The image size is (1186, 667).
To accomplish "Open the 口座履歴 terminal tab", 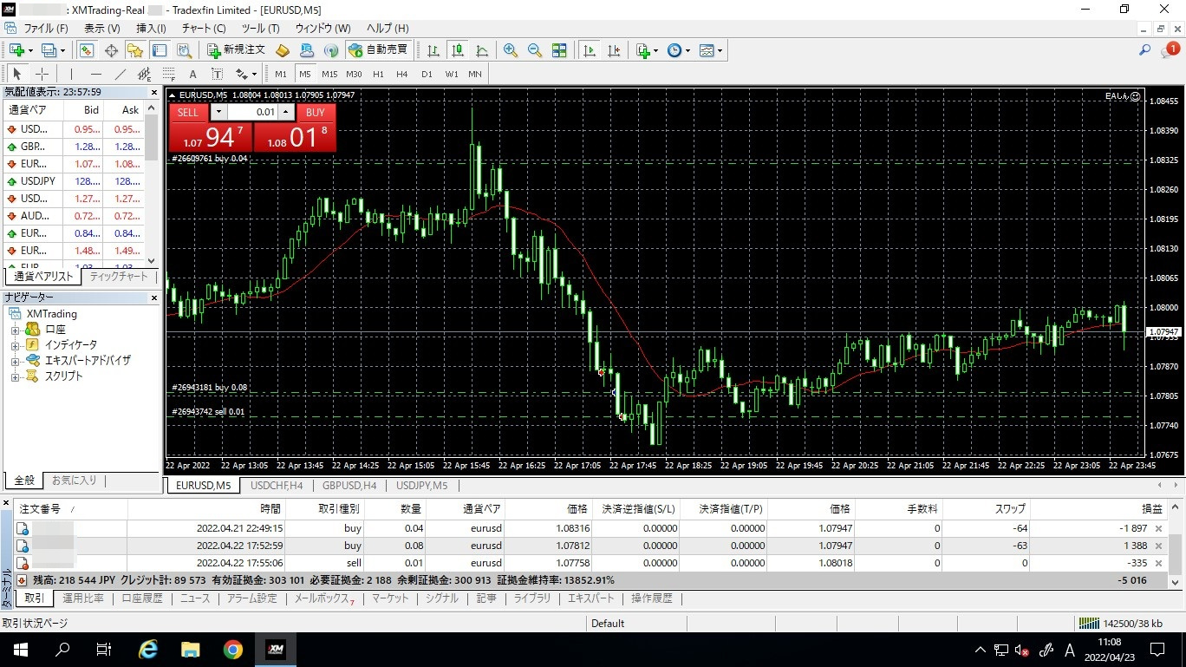I will (x=142, y=598).
